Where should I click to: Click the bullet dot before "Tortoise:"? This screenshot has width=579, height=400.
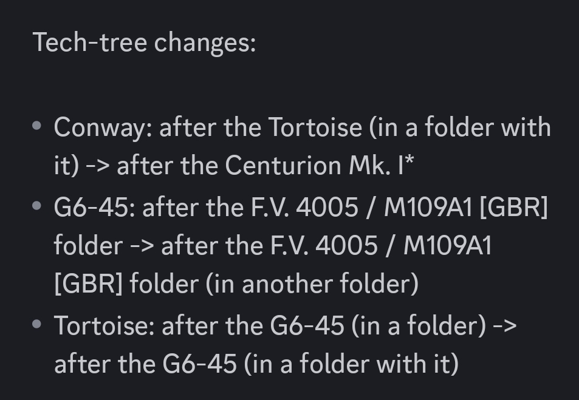coord(38,325)
